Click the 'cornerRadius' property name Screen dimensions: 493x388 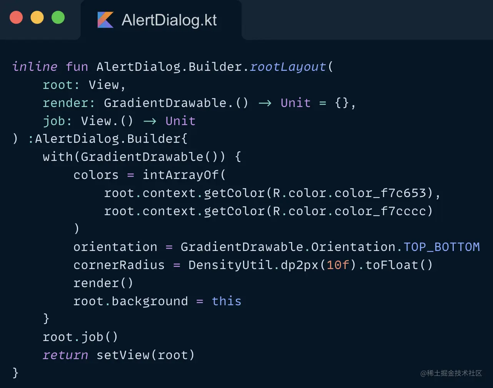(x=119, y=265)
